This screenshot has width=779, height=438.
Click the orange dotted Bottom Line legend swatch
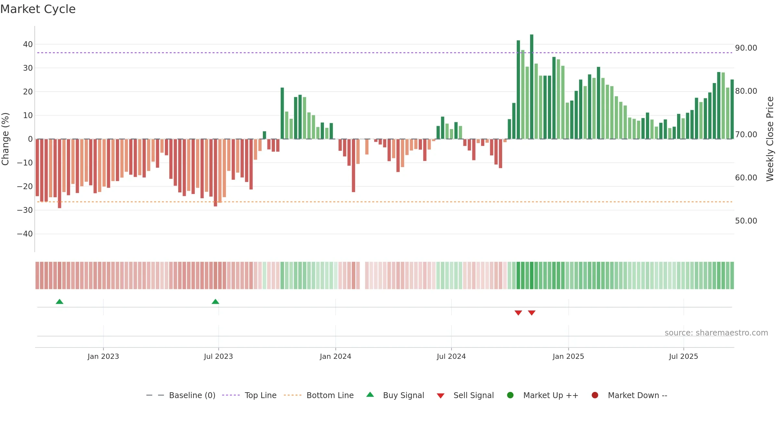[292, 395]
